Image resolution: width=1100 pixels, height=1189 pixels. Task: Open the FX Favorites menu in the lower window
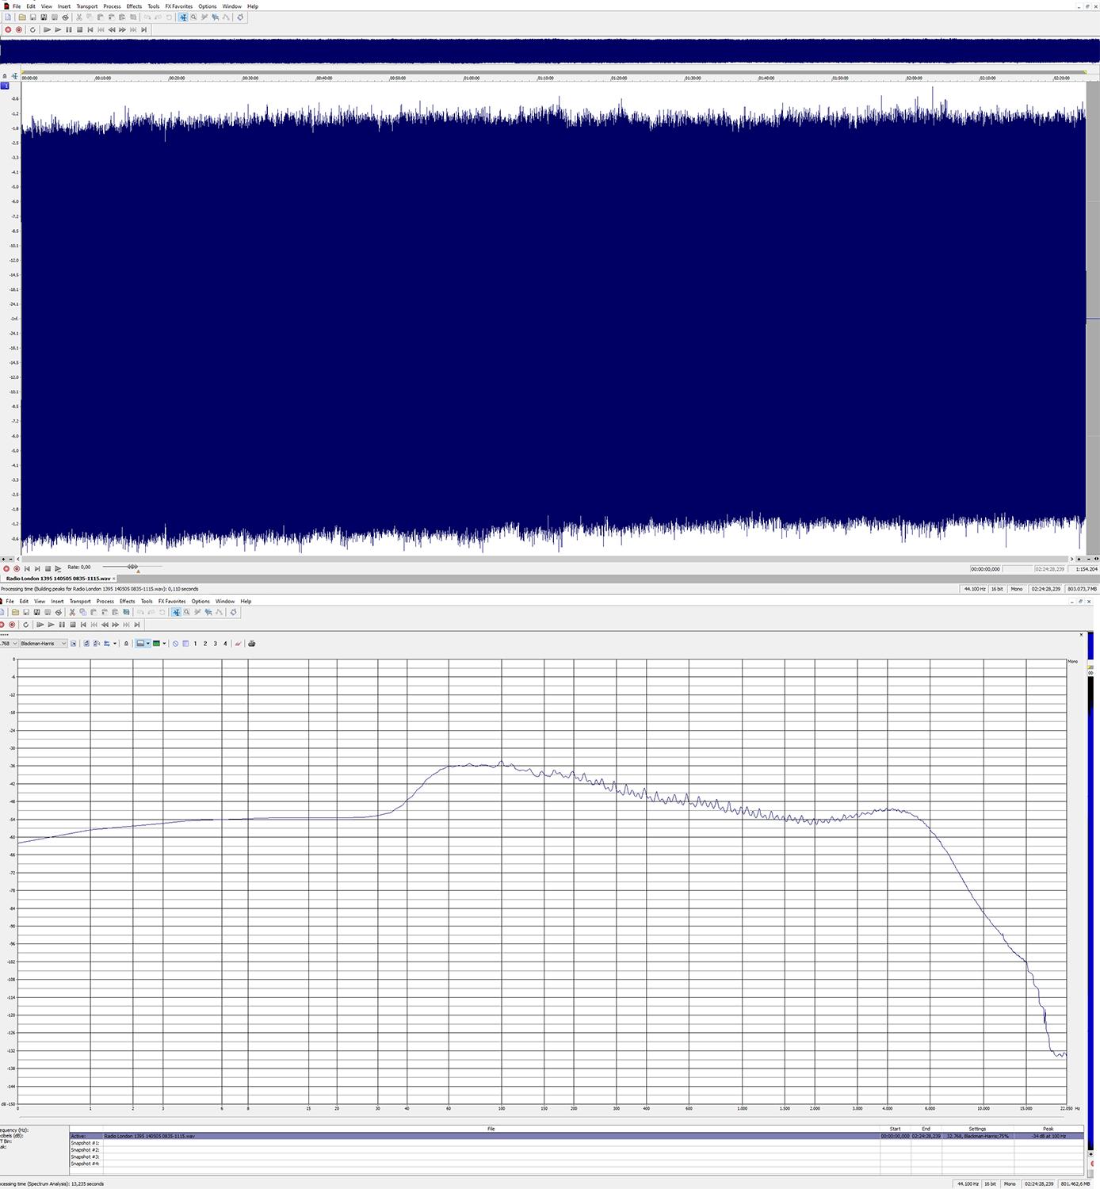tap(171, 602)
